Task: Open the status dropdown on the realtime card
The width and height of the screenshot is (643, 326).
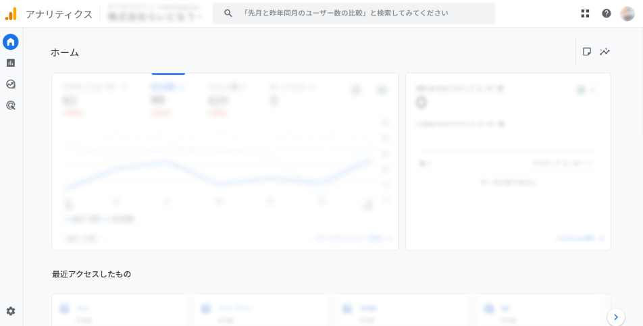Action: [588, 89]
